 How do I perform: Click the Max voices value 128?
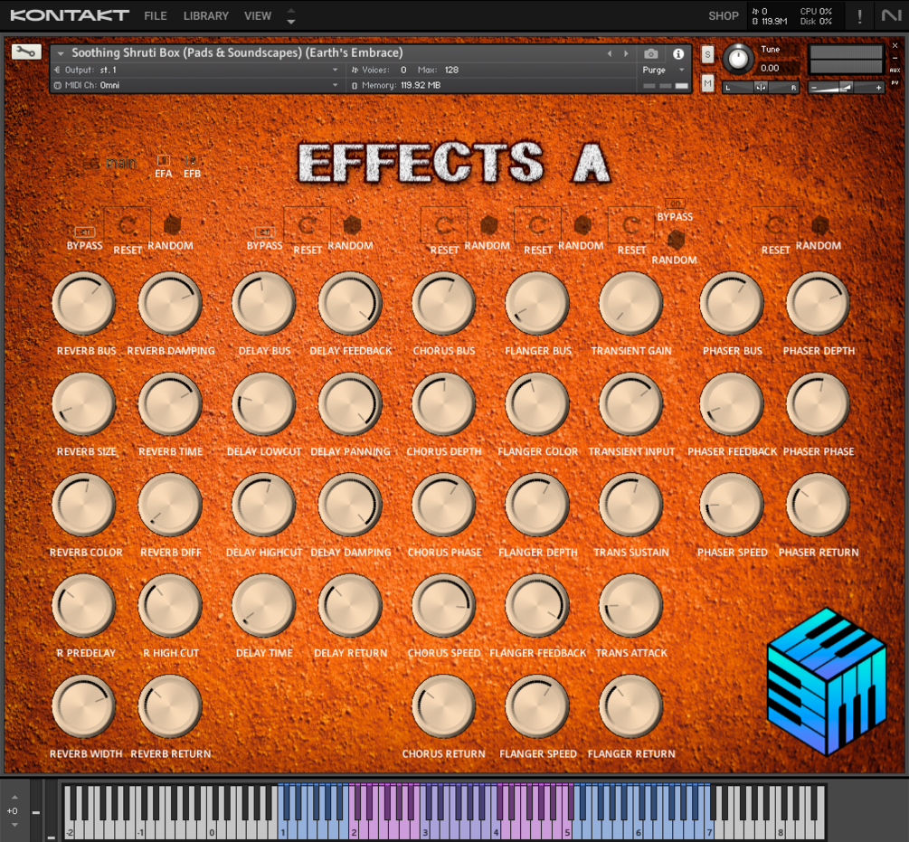point(451,71)
